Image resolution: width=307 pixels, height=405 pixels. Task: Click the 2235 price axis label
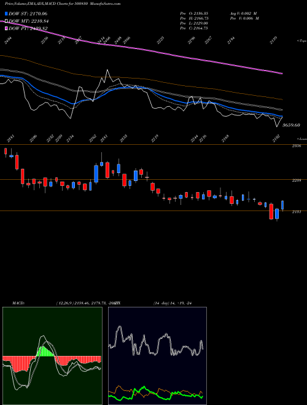tap(296, 180)
